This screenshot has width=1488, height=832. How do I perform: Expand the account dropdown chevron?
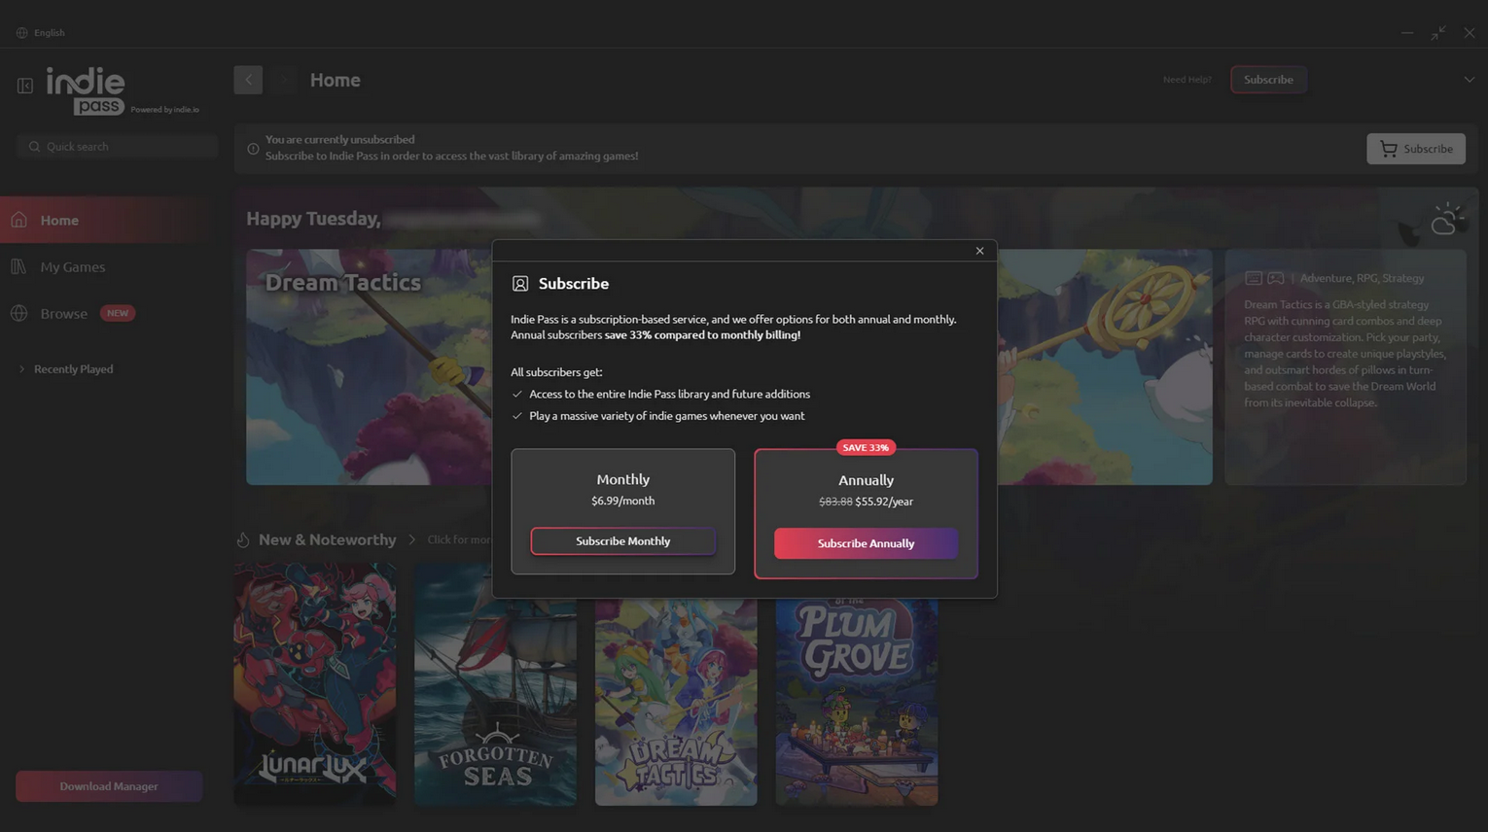click(1470, 80)
